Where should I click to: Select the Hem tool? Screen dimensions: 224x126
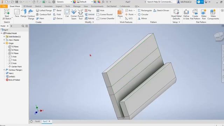(40, 19)
